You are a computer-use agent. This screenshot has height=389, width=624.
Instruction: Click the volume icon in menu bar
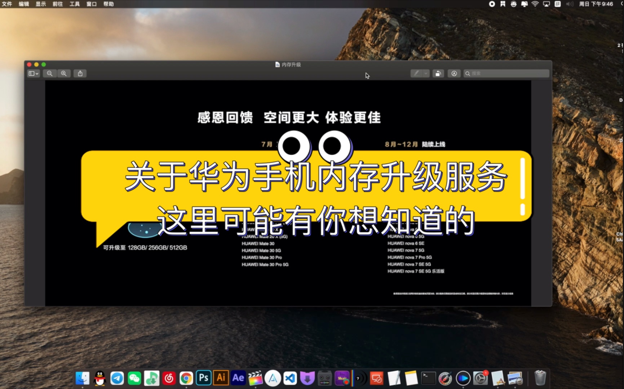(570, 4)
